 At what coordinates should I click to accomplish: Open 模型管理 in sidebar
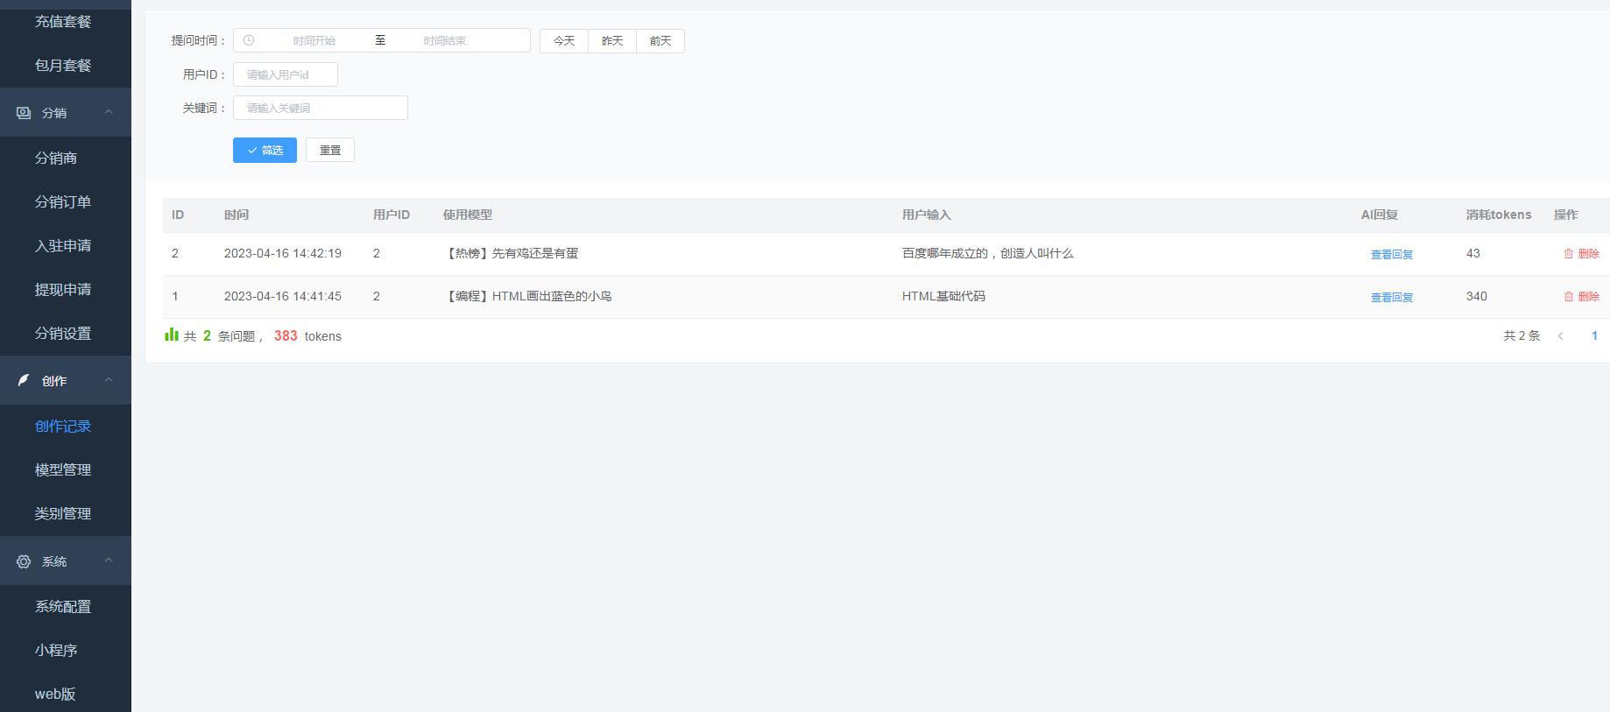tap(63, 469)
